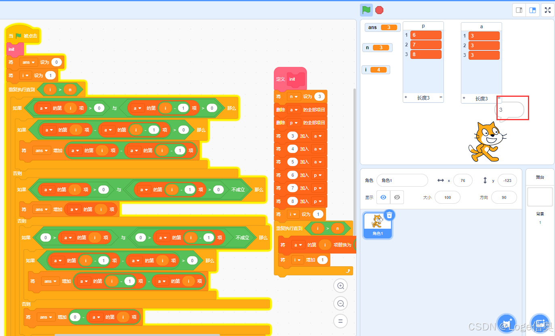Show the sprite with eye icon

tap(383, 197)
